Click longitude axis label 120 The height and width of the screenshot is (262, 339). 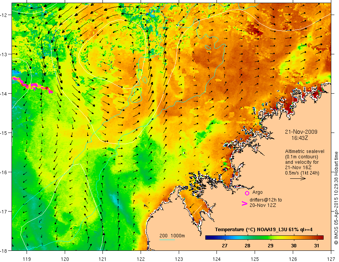click(x=65, y=259)
